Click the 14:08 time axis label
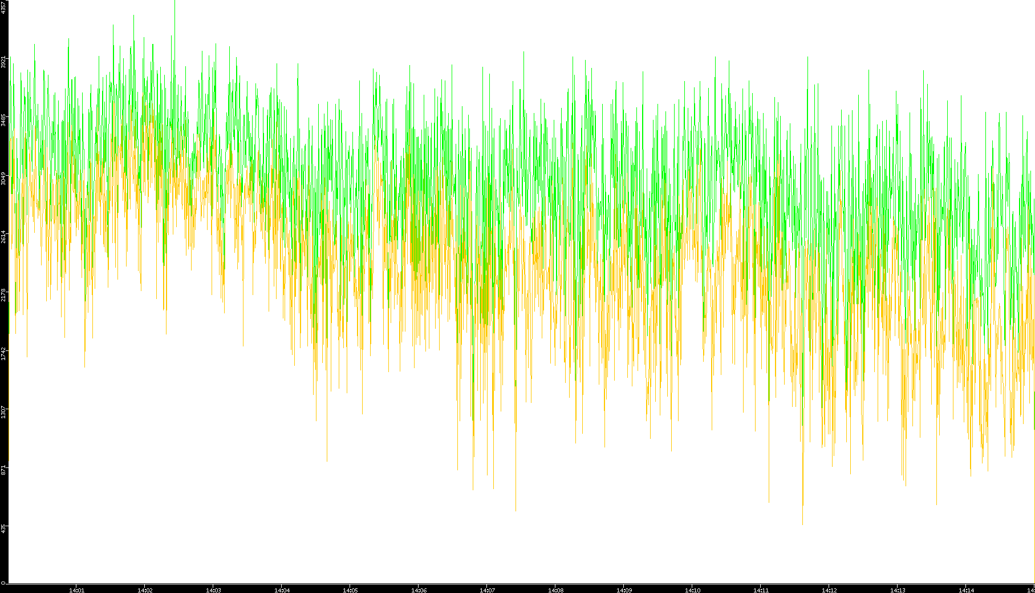This screenshot has width=1035, height=593. pos(555,590)
